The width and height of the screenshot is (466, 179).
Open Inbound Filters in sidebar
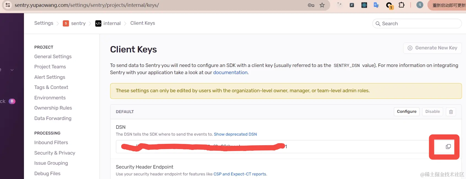(51, 142)
